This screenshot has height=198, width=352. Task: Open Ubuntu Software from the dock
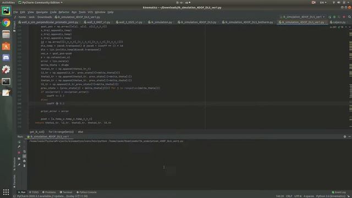(x=6, y=46)
